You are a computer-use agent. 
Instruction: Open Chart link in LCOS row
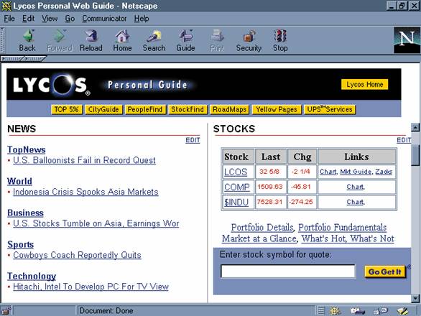click(328, 172)
